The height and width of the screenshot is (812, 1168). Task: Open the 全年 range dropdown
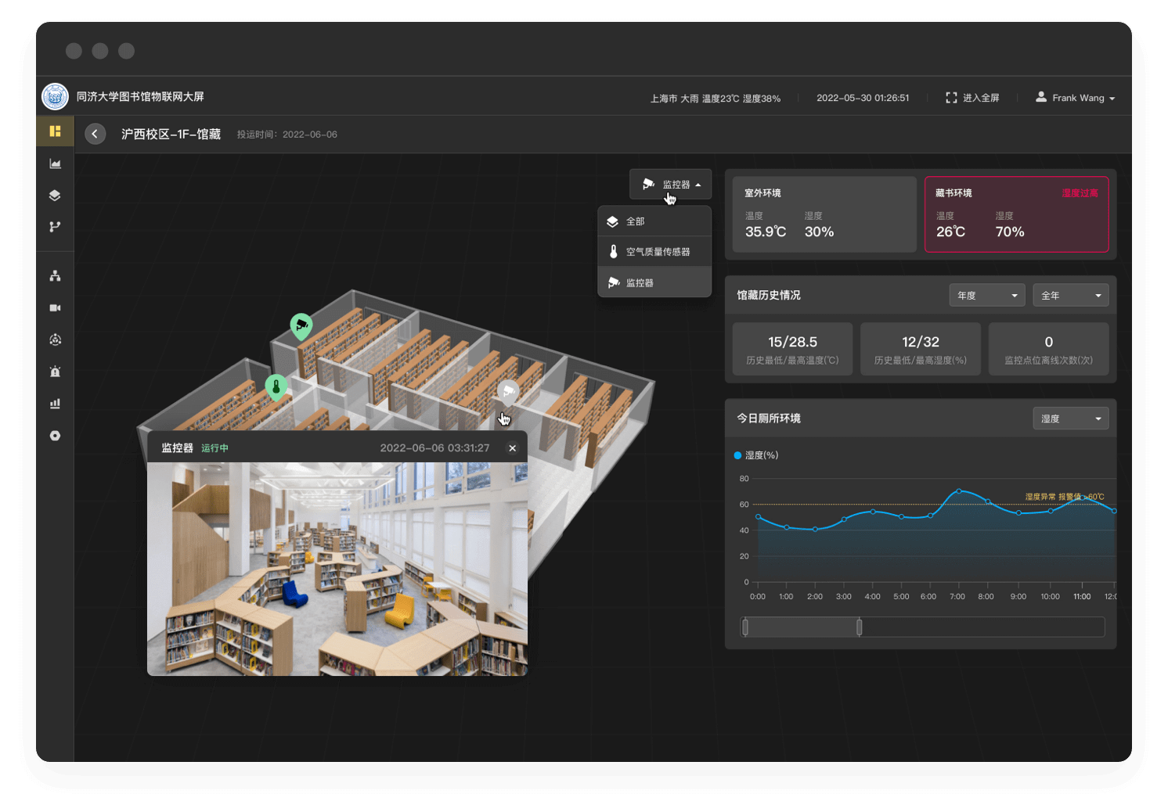click(1070, 295)
